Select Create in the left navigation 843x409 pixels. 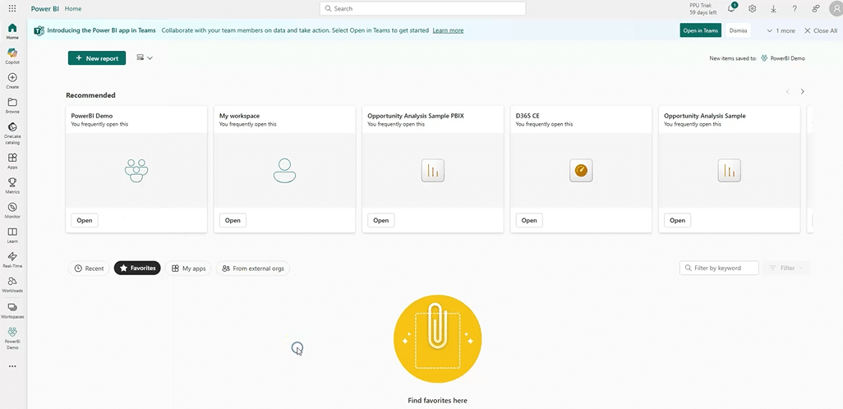pos(12,81)
